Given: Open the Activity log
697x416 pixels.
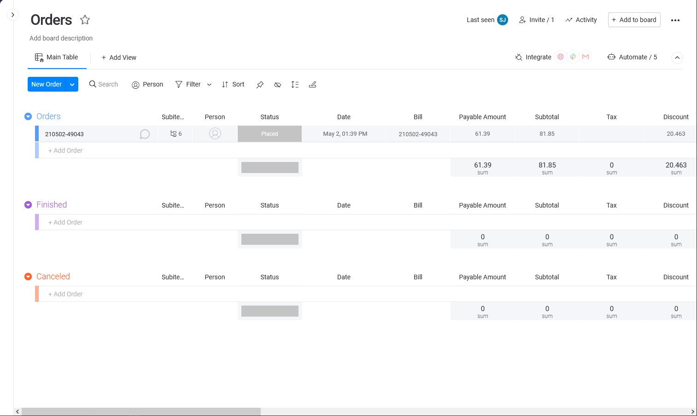Looking at the screenshot, I should pyautogui.click(x=581, y=20).
